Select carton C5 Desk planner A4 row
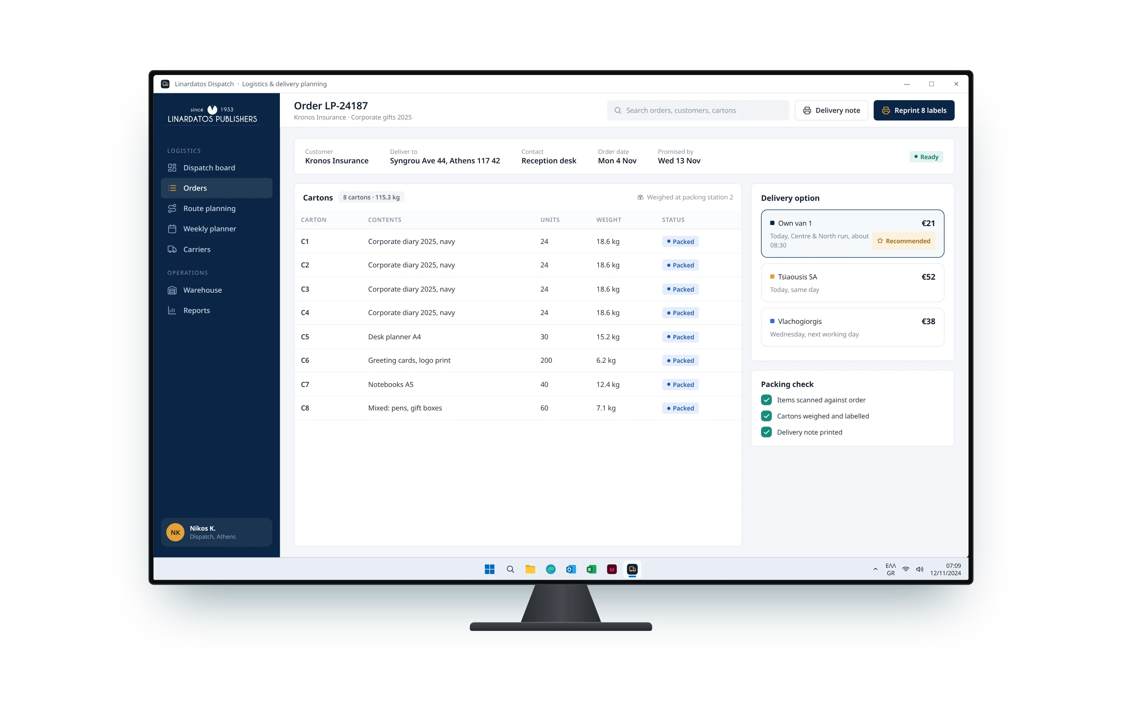The width and height of the screenshot is (1122, 701). click(x=518, y=337)
